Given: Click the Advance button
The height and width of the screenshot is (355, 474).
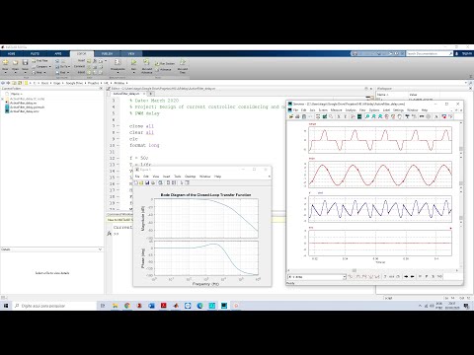Looking at the screenshot, I should tap(163, 70).
